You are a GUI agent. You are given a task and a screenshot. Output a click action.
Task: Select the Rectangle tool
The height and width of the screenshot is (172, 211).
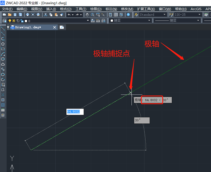tap(3, 49)
